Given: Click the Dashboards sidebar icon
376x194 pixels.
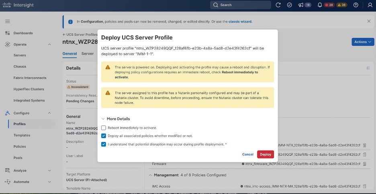Looking at the screenshot, I should [x=8, y=33].
